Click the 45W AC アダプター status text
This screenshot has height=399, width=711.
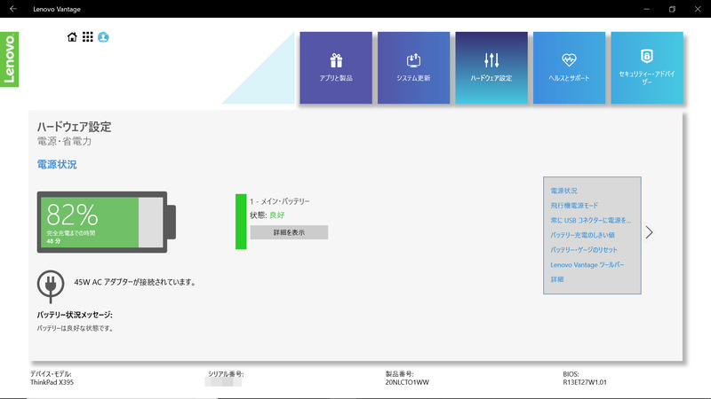click(x=135, y=282)
